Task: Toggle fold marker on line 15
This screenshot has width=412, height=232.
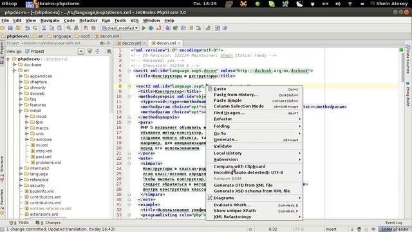Action: 129,122
